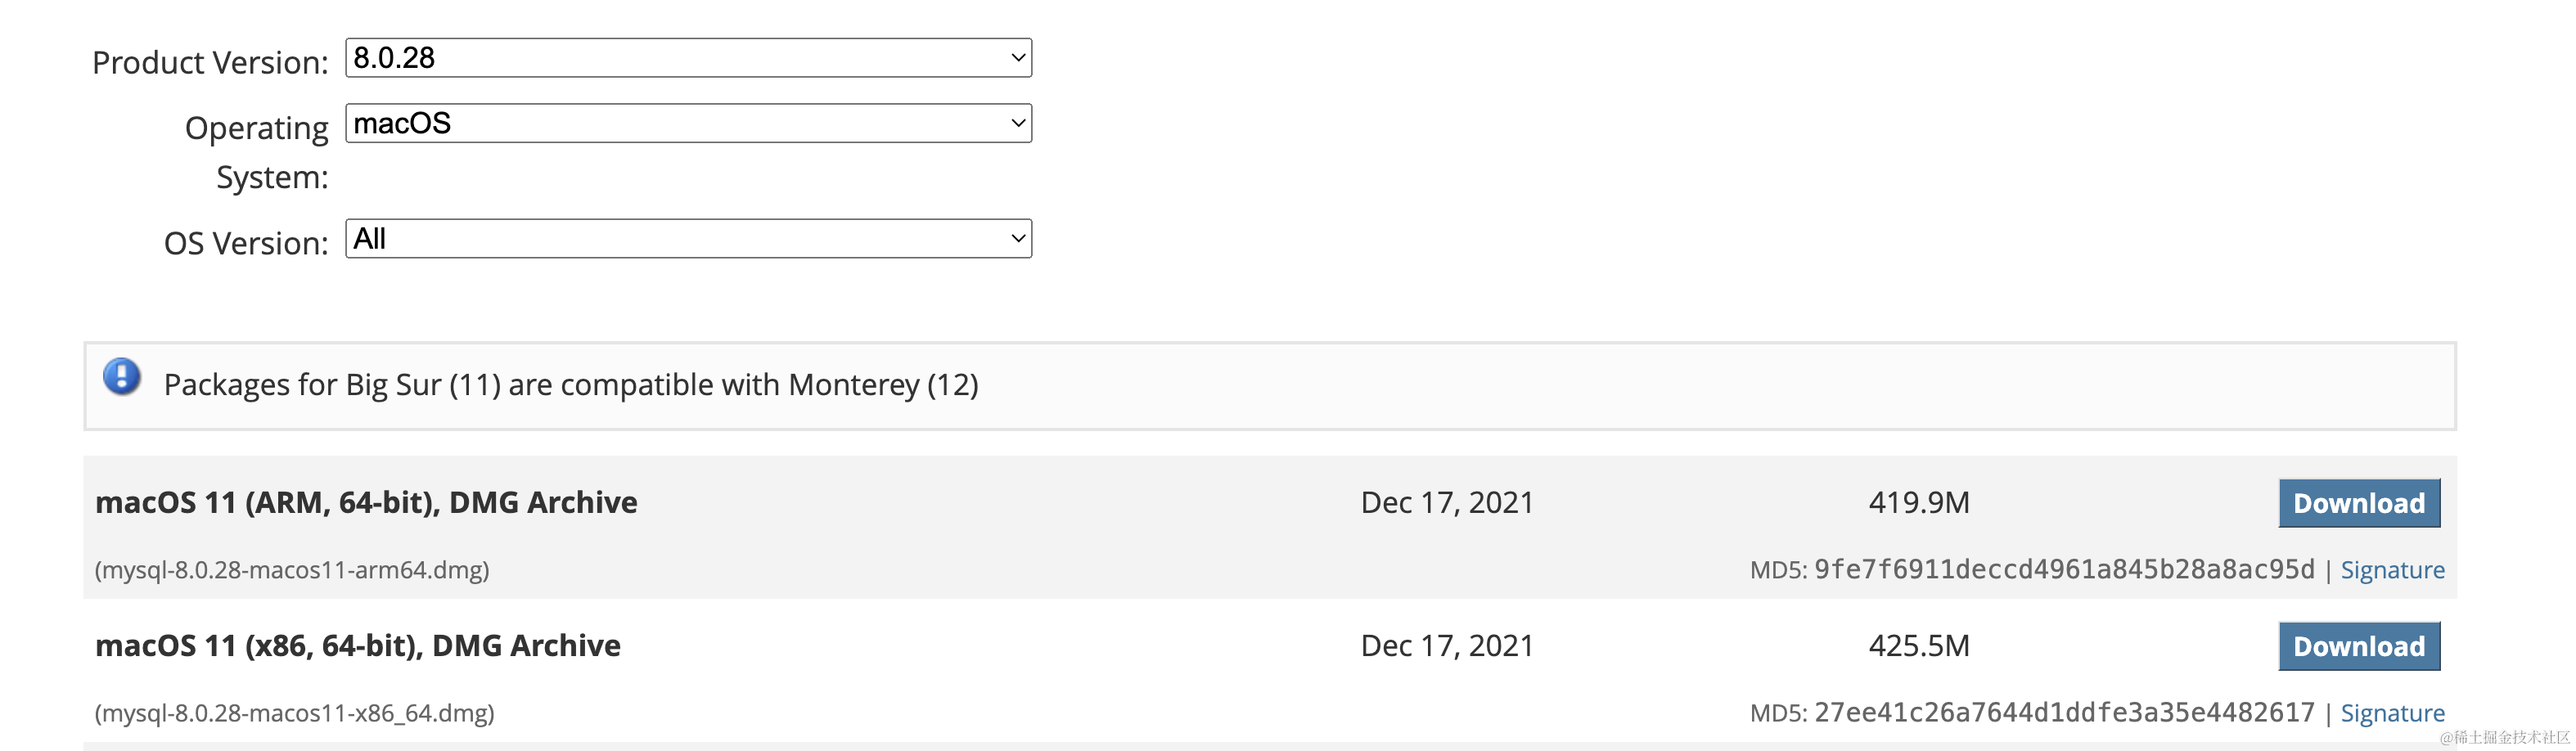Click the Big Sur compatibility notice text

point(571,385)
